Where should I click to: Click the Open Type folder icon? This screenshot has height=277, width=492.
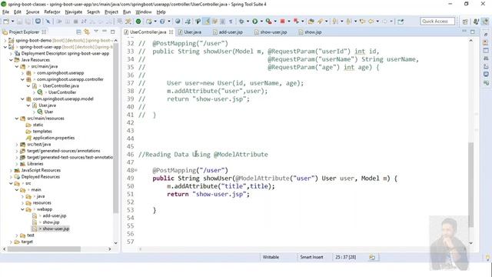311,22
